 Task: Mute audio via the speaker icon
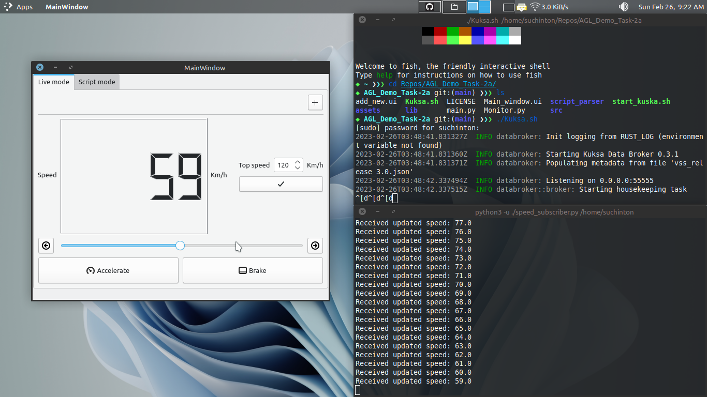[x=624, y=7]
